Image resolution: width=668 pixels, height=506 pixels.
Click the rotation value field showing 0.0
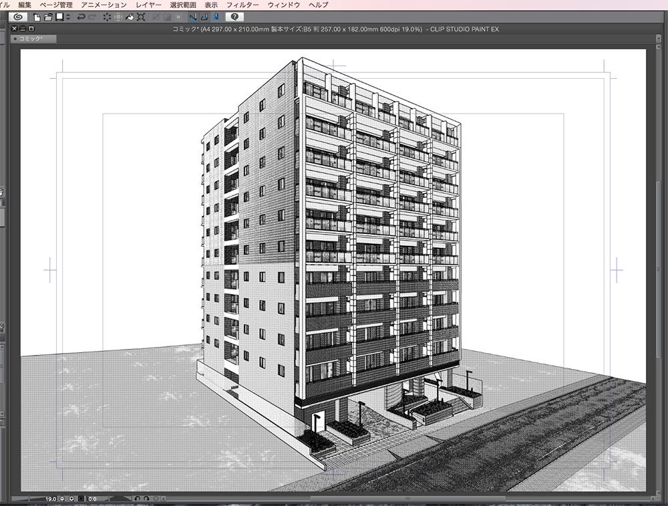point(94,498)
